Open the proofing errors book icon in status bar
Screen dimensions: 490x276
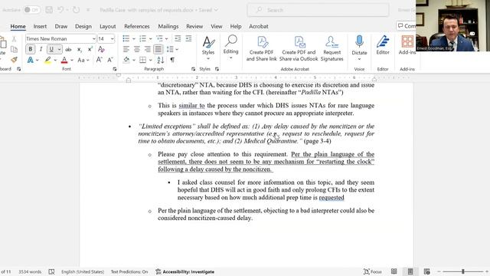click(x=51, y=271)
